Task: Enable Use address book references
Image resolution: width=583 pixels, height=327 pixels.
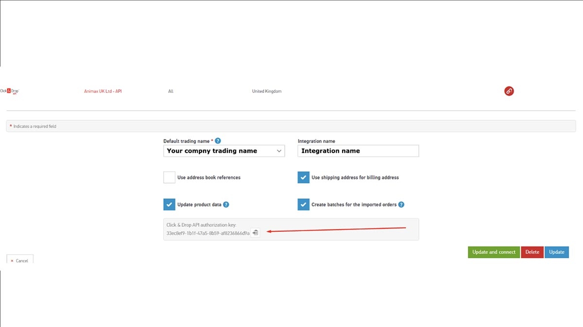Action: pos(169,177)
